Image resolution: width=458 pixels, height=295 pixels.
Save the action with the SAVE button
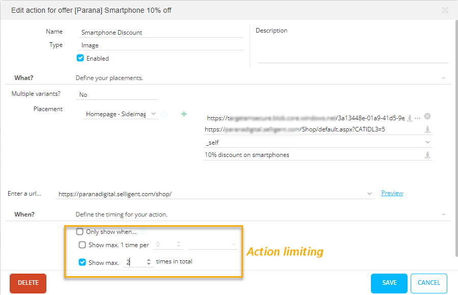(389, 283)
